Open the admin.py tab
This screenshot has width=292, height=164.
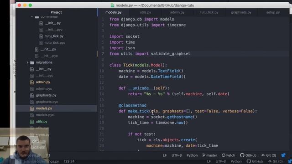point(177,12)
